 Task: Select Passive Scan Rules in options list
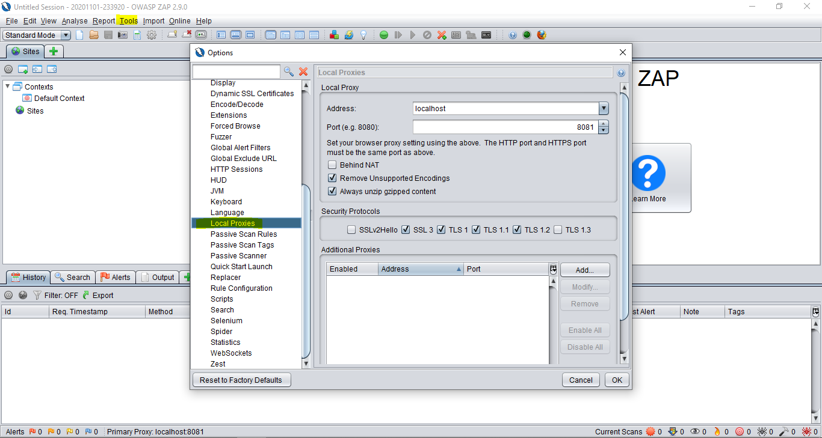(x=244, y=234)
